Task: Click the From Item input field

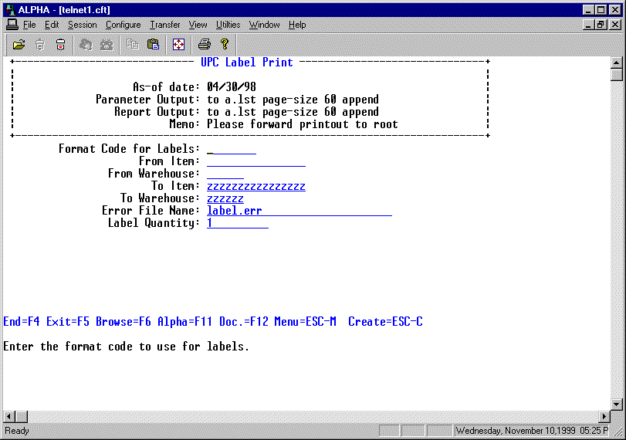Action: click(x=255, y=161)
